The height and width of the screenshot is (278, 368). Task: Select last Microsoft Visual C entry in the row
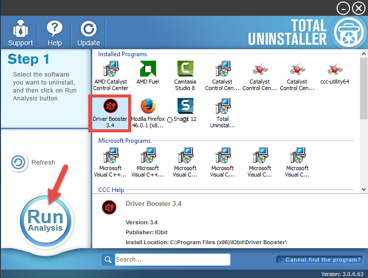[x=297, y=163]
